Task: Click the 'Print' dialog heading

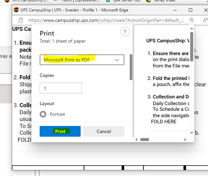Action: pos(47,33)
